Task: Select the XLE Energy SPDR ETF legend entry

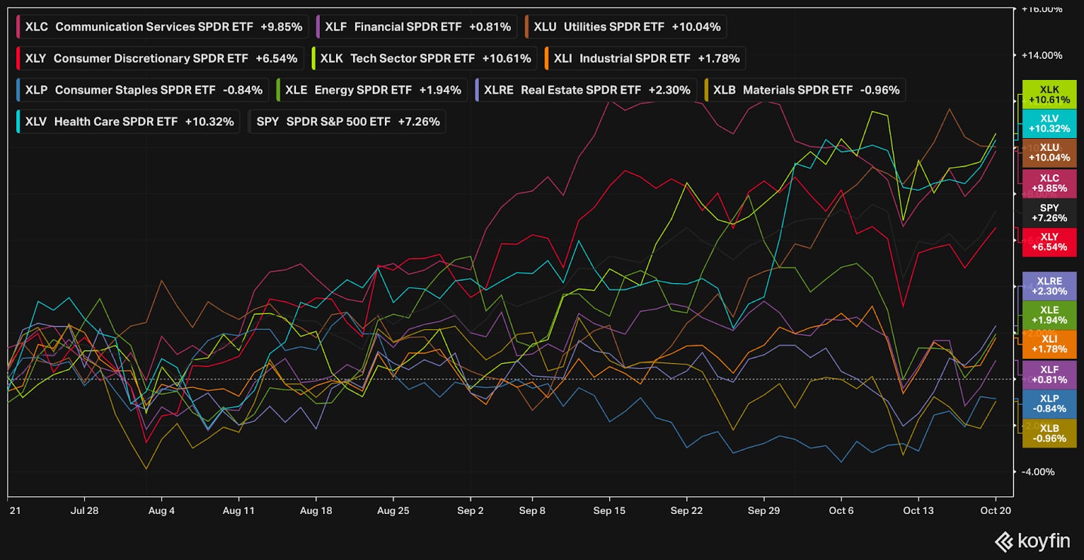Action: point(372,90)
